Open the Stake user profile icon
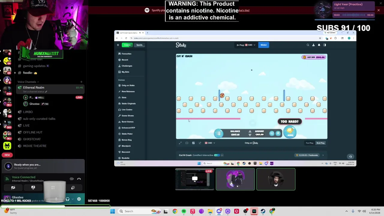The width and height of the screenshot is (384, 216). point(313,45)
